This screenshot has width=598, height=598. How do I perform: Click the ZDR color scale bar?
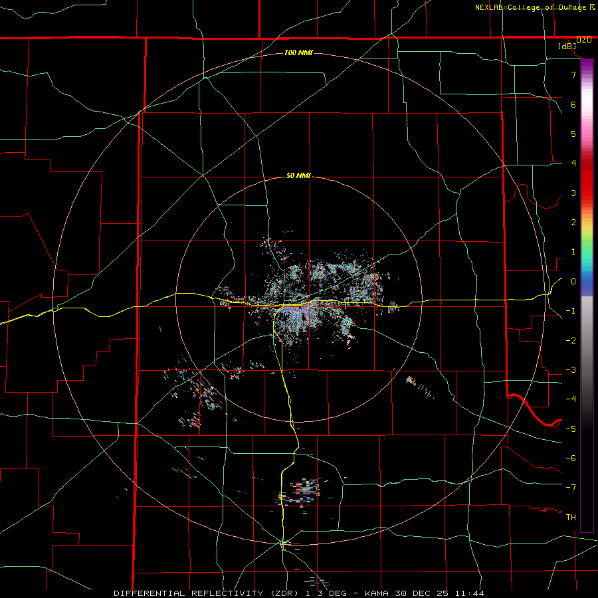click(587, 295)
